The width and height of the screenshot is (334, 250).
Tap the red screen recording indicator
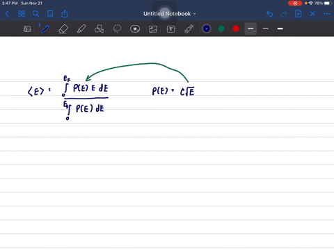[295, 3]
